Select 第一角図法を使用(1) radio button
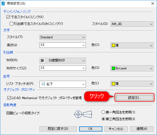157x135 pixels. click(x=103, y=112)
